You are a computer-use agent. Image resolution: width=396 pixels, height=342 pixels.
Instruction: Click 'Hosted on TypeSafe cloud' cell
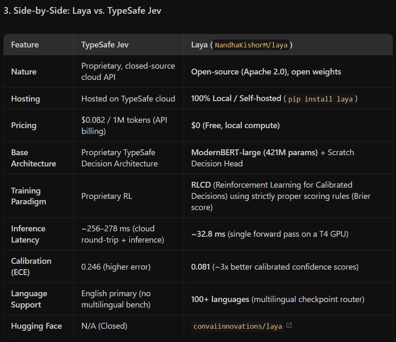128,99
